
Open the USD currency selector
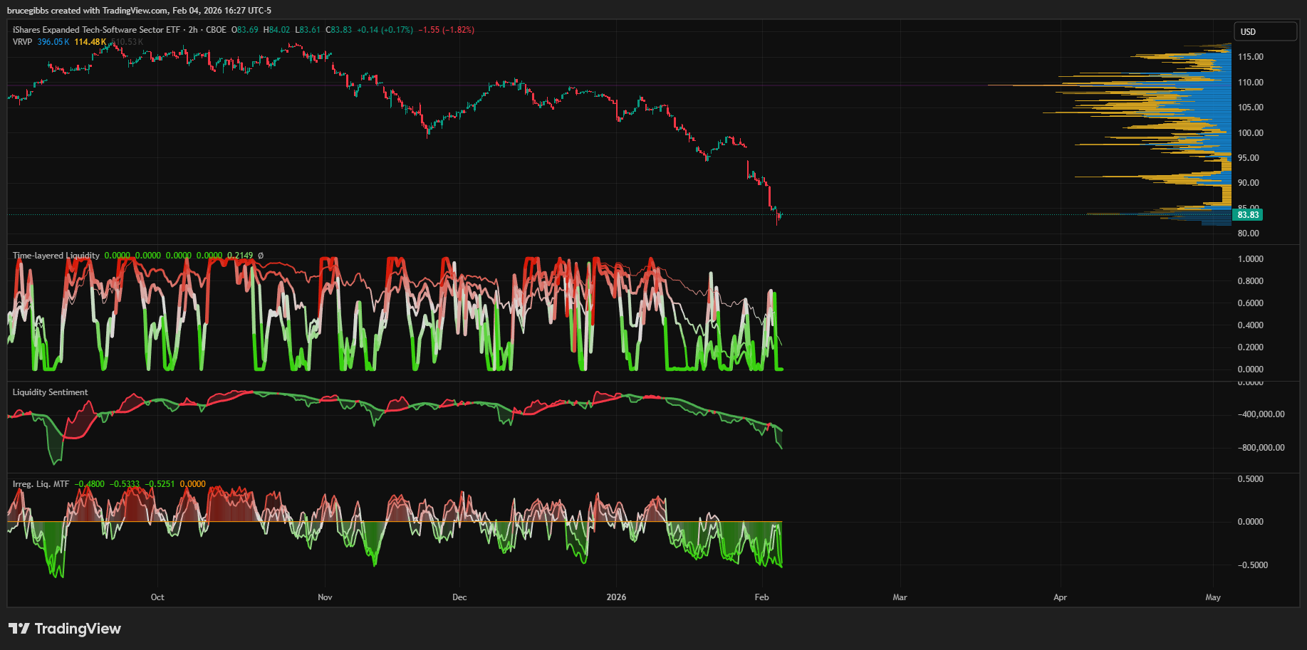(1265, 31)
